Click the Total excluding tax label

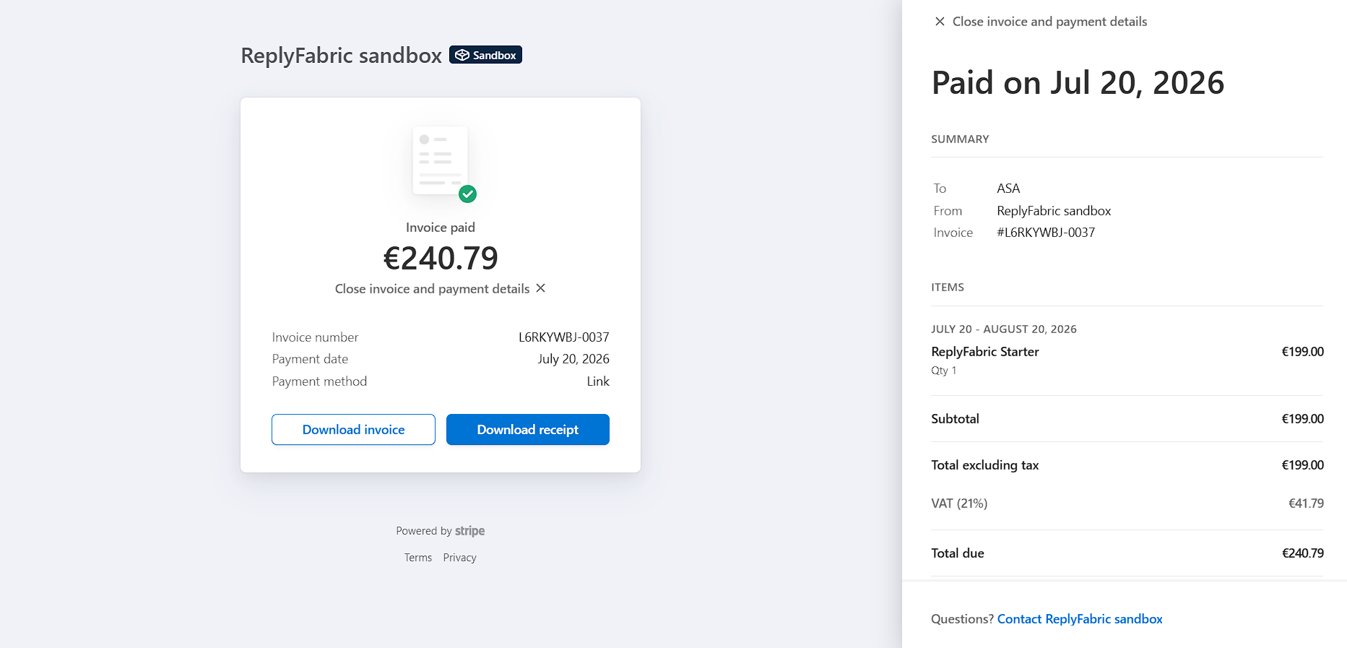point(985,465)
